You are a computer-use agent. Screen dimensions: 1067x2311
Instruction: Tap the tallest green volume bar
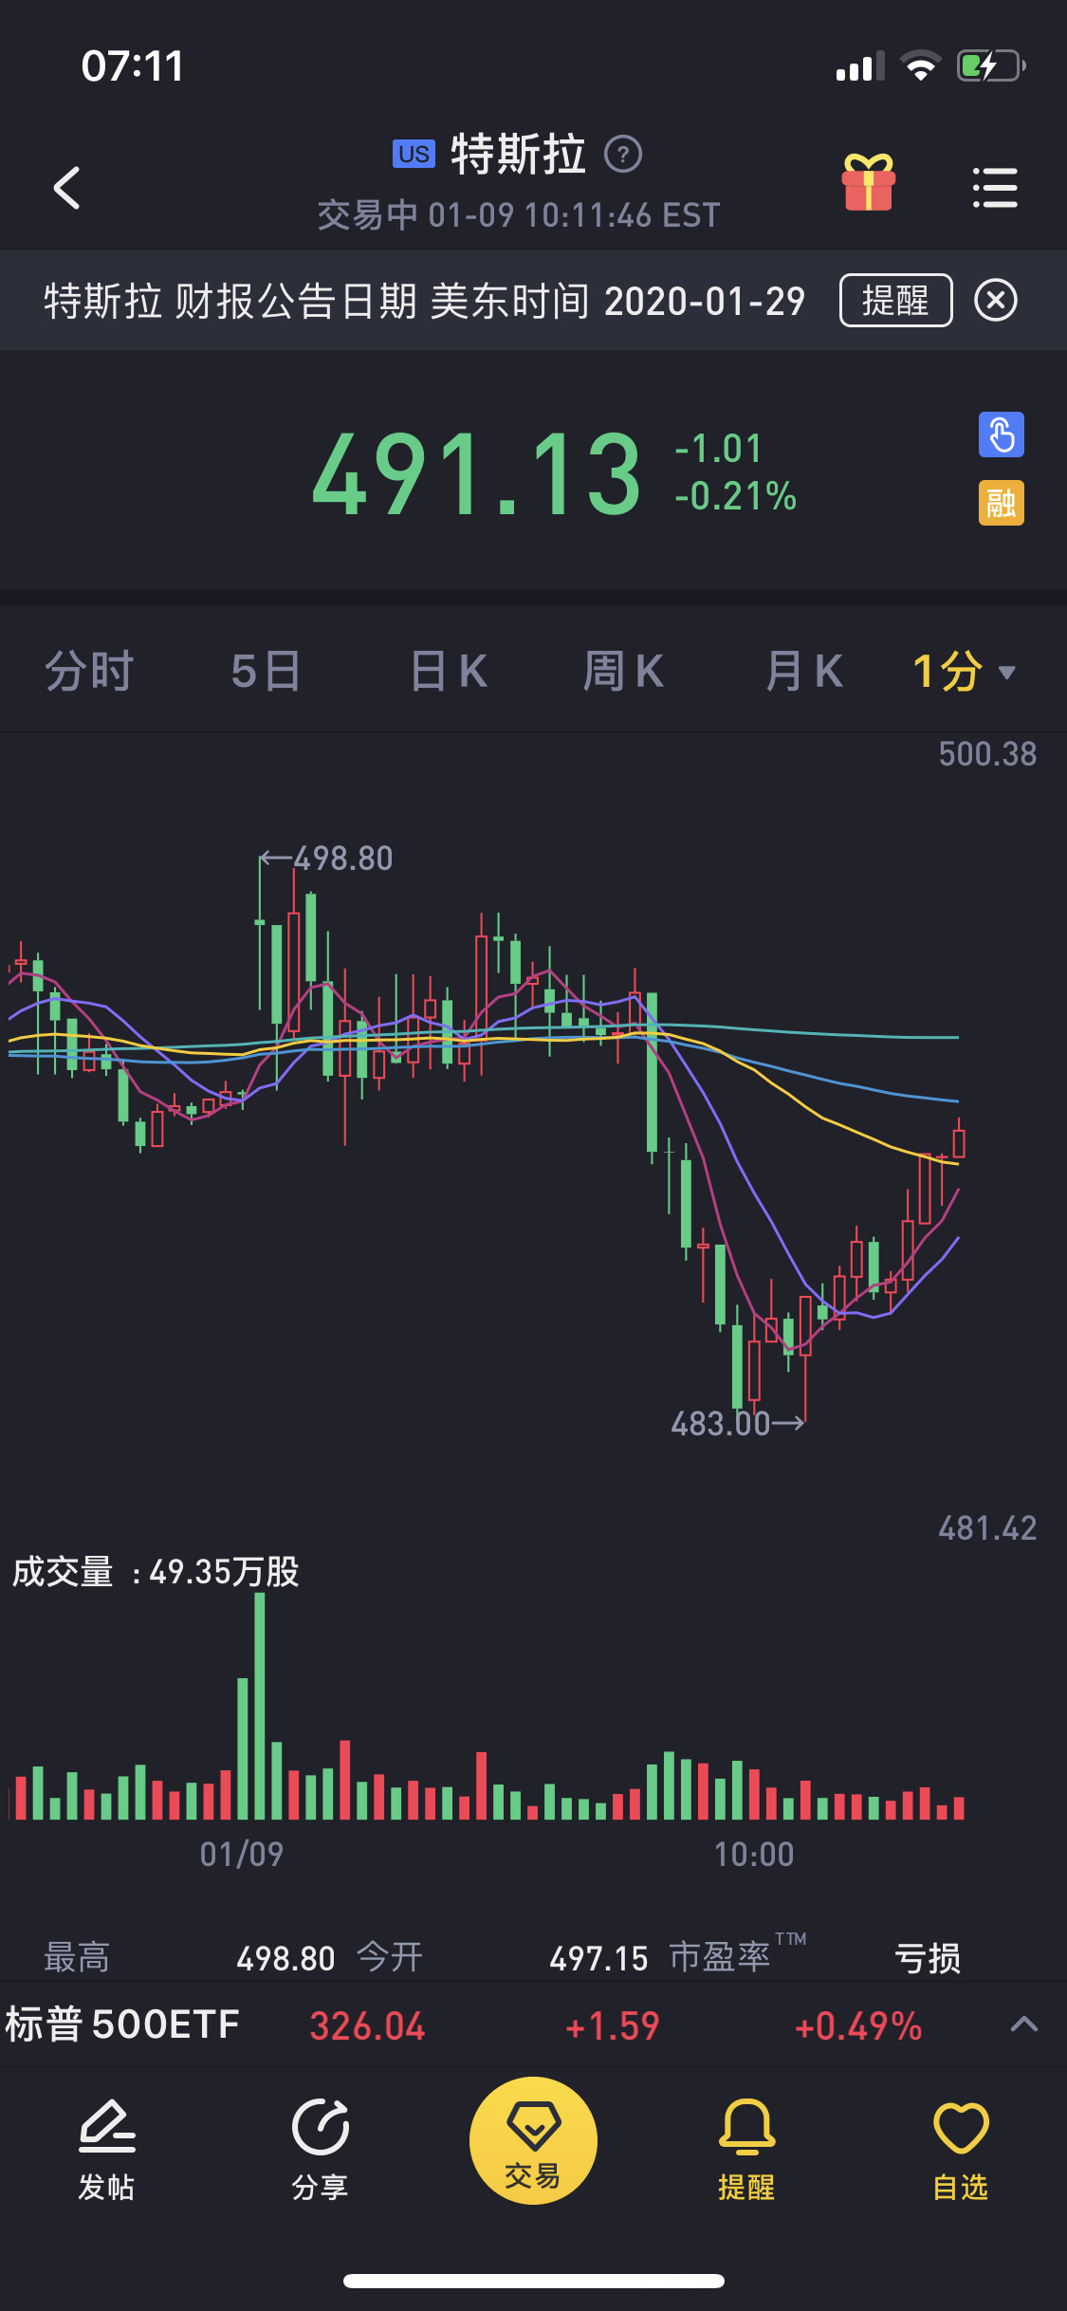[x=260, y=1706]
